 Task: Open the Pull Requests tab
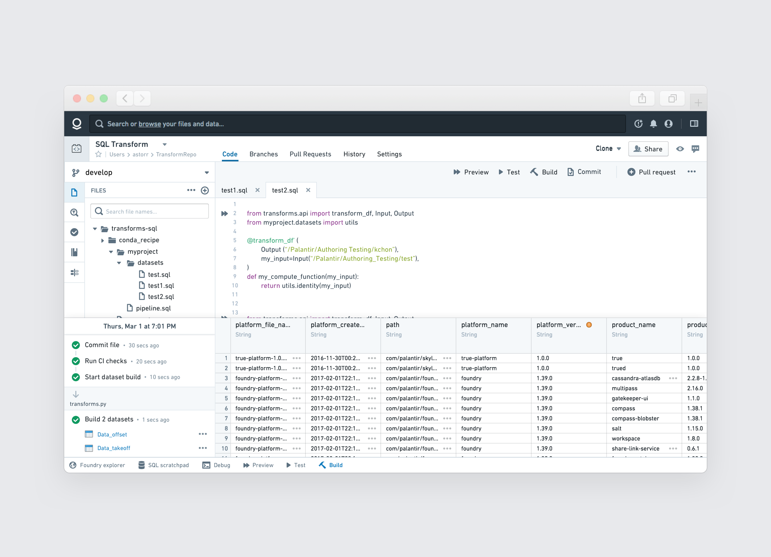tap(310, 154)
